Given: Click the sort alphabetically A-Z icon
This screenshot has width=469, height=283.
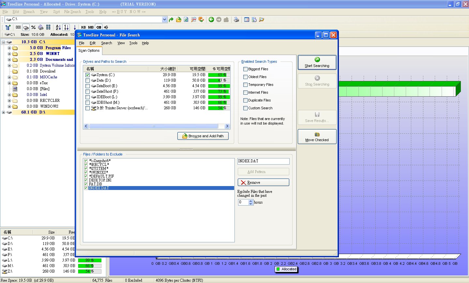Looking at the screenshot, I should [58, 27].
